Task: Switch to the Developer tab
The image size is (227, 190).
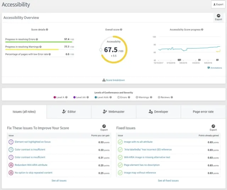Action: pos(159,112)
